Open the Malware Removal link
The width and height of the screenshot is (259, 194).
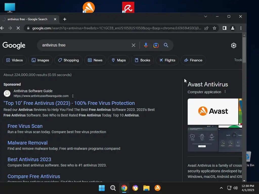pos(28,143)
